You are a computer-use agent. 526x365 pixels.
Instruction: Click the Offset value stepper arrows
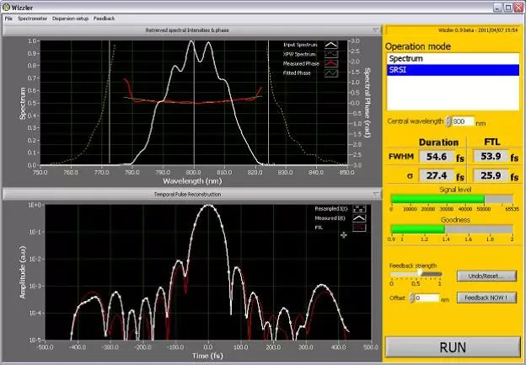tap(411, 298)
